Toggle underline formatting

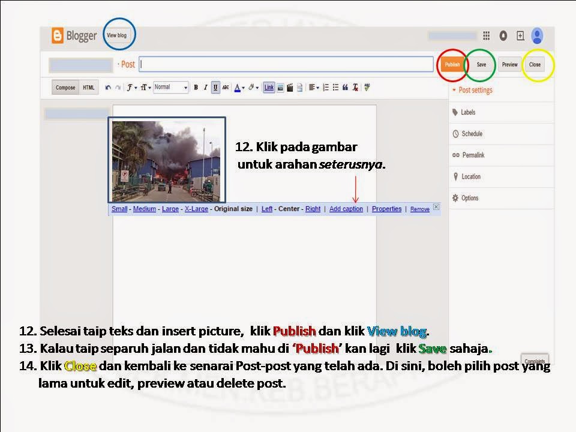(x=216, y=87)
